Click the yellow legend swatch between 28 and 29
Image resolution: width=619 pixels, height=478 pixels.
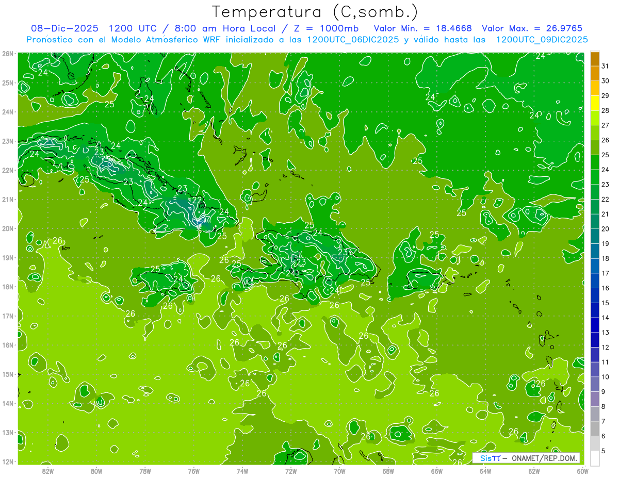tap(595, 103)
